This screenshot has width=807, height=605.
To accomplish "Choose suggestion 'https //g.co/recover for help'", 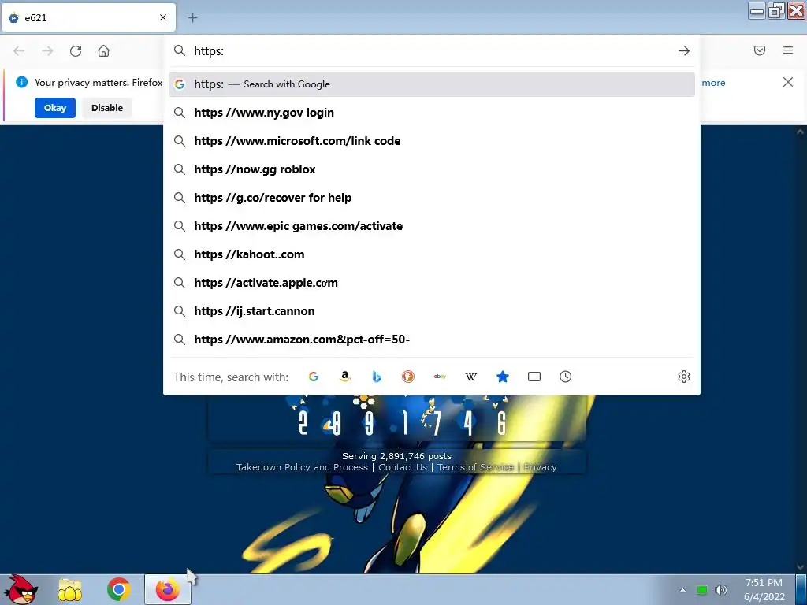I will [x=432, y=198].
